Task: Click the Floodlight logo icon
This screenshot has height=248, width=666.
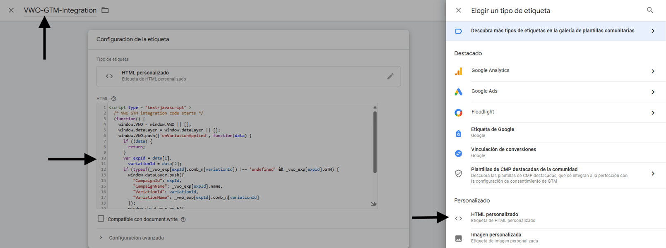Action: coord(459,113)
